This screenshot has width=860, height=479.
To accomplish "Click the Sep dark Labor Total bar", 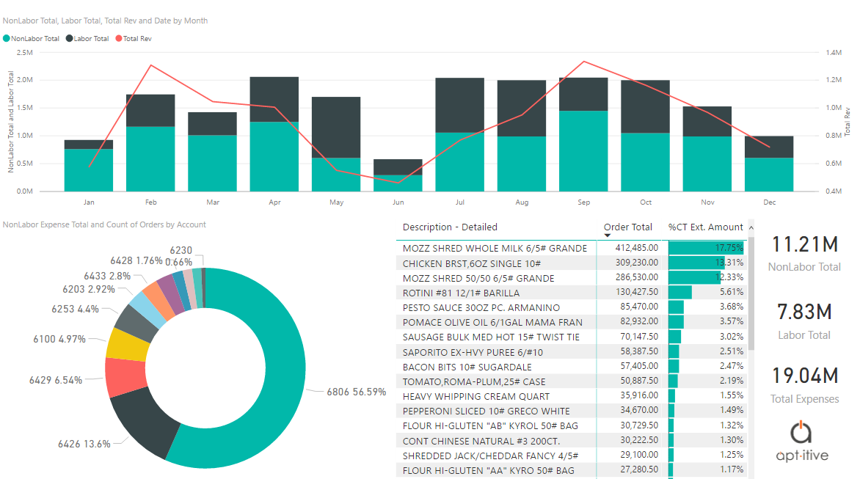I will tap(583, 95).
